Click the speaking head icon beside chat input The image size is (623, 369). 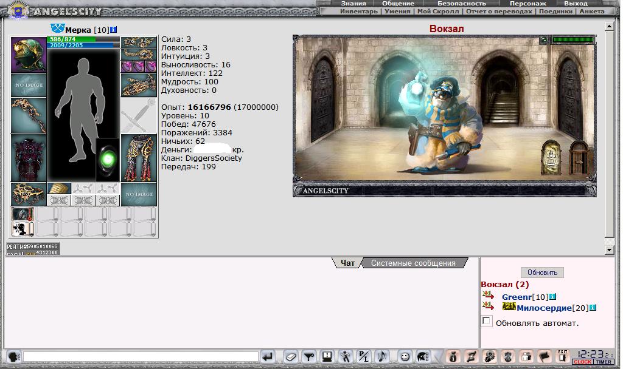14,357
